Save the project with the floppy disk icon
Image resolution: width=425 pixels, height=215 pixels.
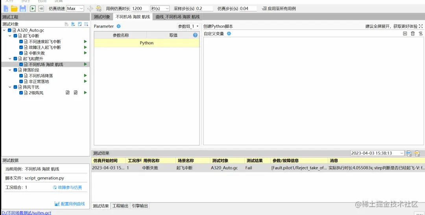tap(23, 9)
